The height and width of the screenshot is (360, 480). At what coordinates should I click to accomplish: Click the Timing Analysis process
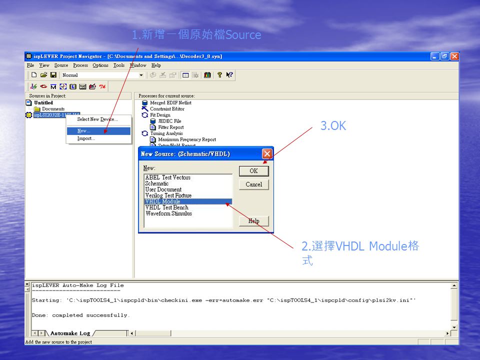(166, 133)
